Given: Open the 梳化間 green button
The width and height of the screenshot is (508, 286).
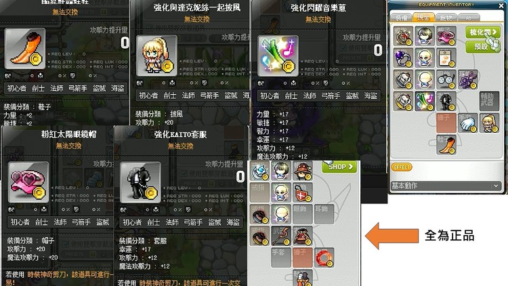Looking at the screenshot, I should 483,33.
